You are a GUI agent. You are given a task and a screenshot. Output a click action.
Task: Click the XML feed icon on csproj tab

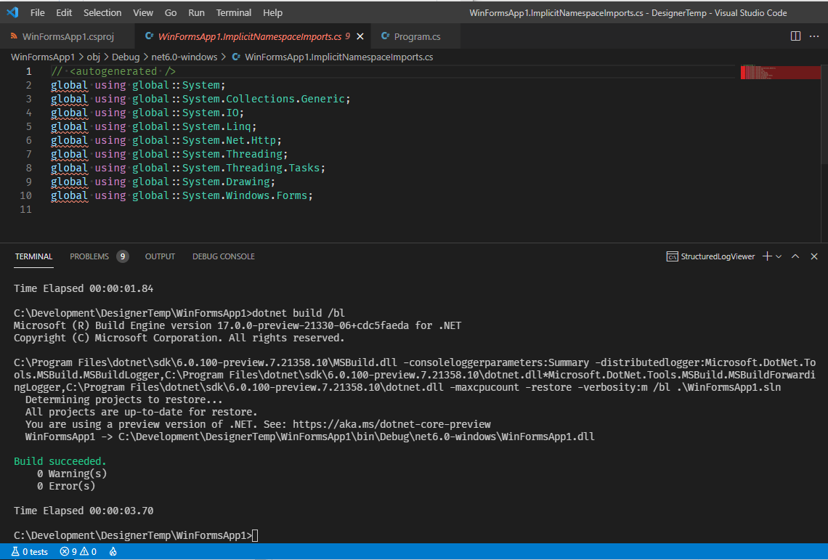click(x=14, y=36)
